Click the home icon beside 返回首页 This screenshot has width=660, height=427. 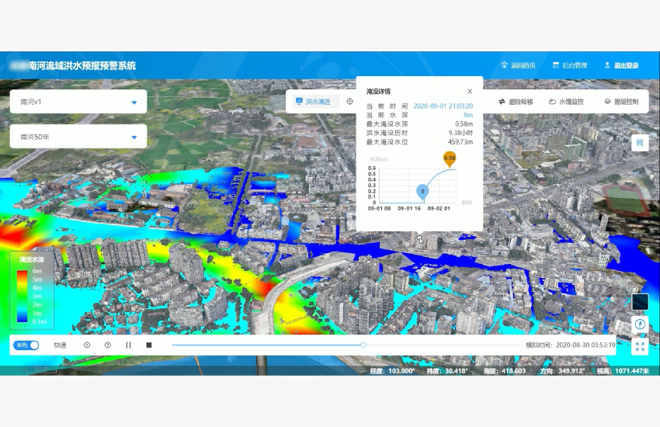(x=504, y=65)
